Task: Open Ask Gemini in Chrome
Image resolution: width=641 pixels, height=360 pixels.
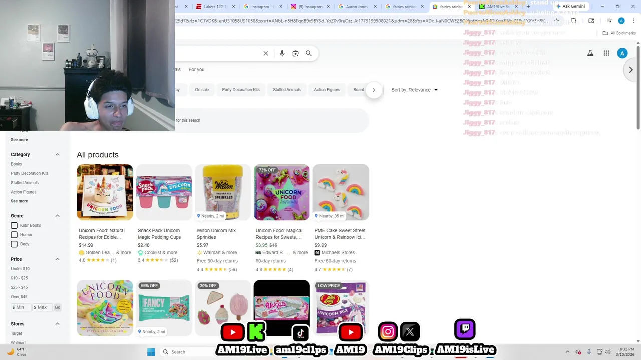Action: tap(571, 6)
